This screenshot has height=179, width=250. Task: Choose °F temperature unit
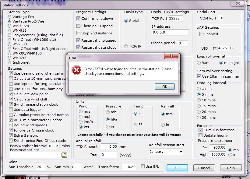point(136,125)
